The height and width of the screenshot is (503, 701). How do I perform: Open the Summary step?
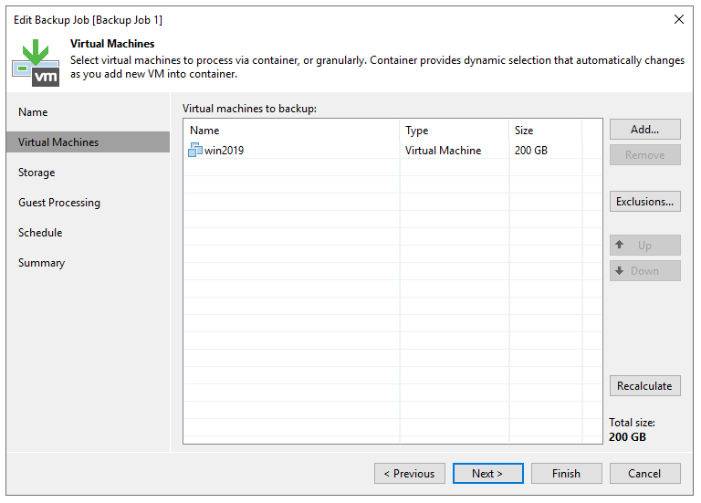click(x=41, y=263)
